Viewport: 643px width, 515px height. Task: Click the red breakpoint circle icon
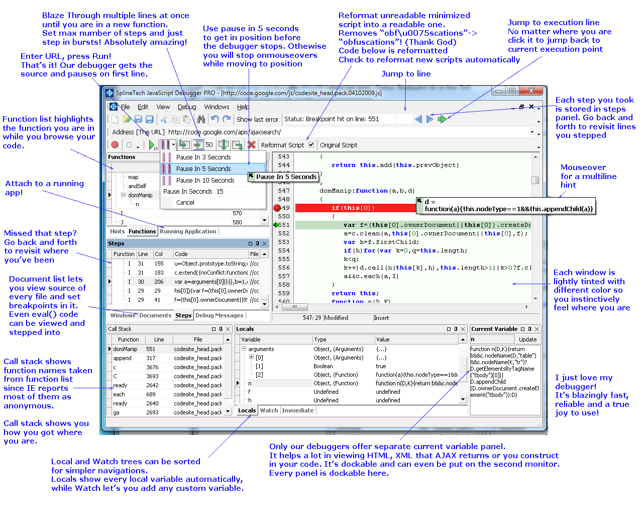(115, 145)
